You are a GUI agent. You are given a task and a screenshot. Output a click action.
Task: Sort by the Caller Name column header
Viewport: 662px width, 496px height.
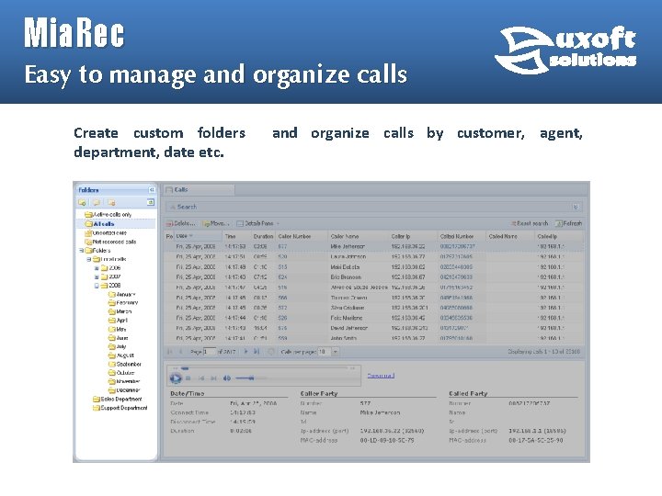point(358,237)
